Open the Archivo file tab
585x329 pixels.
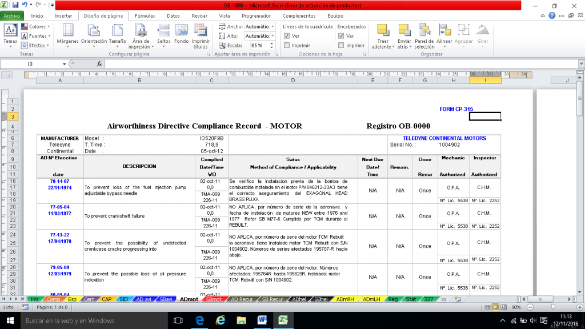click(x=12, y=15)
